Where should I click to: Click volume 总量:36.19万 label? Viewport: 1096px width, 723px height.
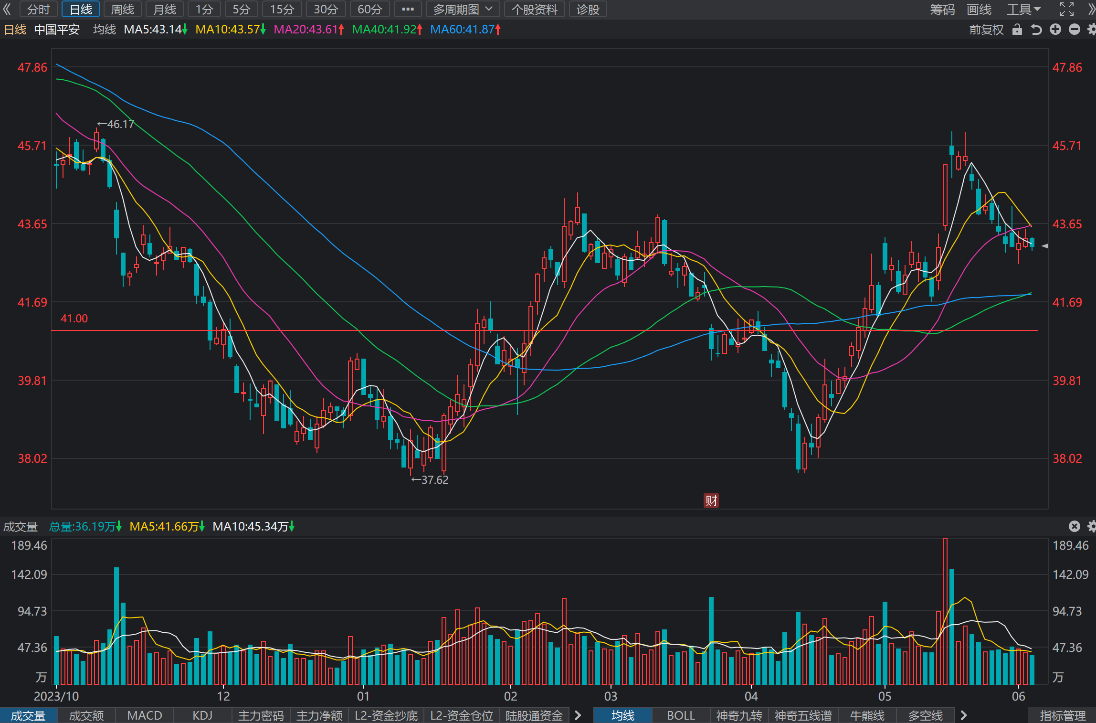[85, 526]
